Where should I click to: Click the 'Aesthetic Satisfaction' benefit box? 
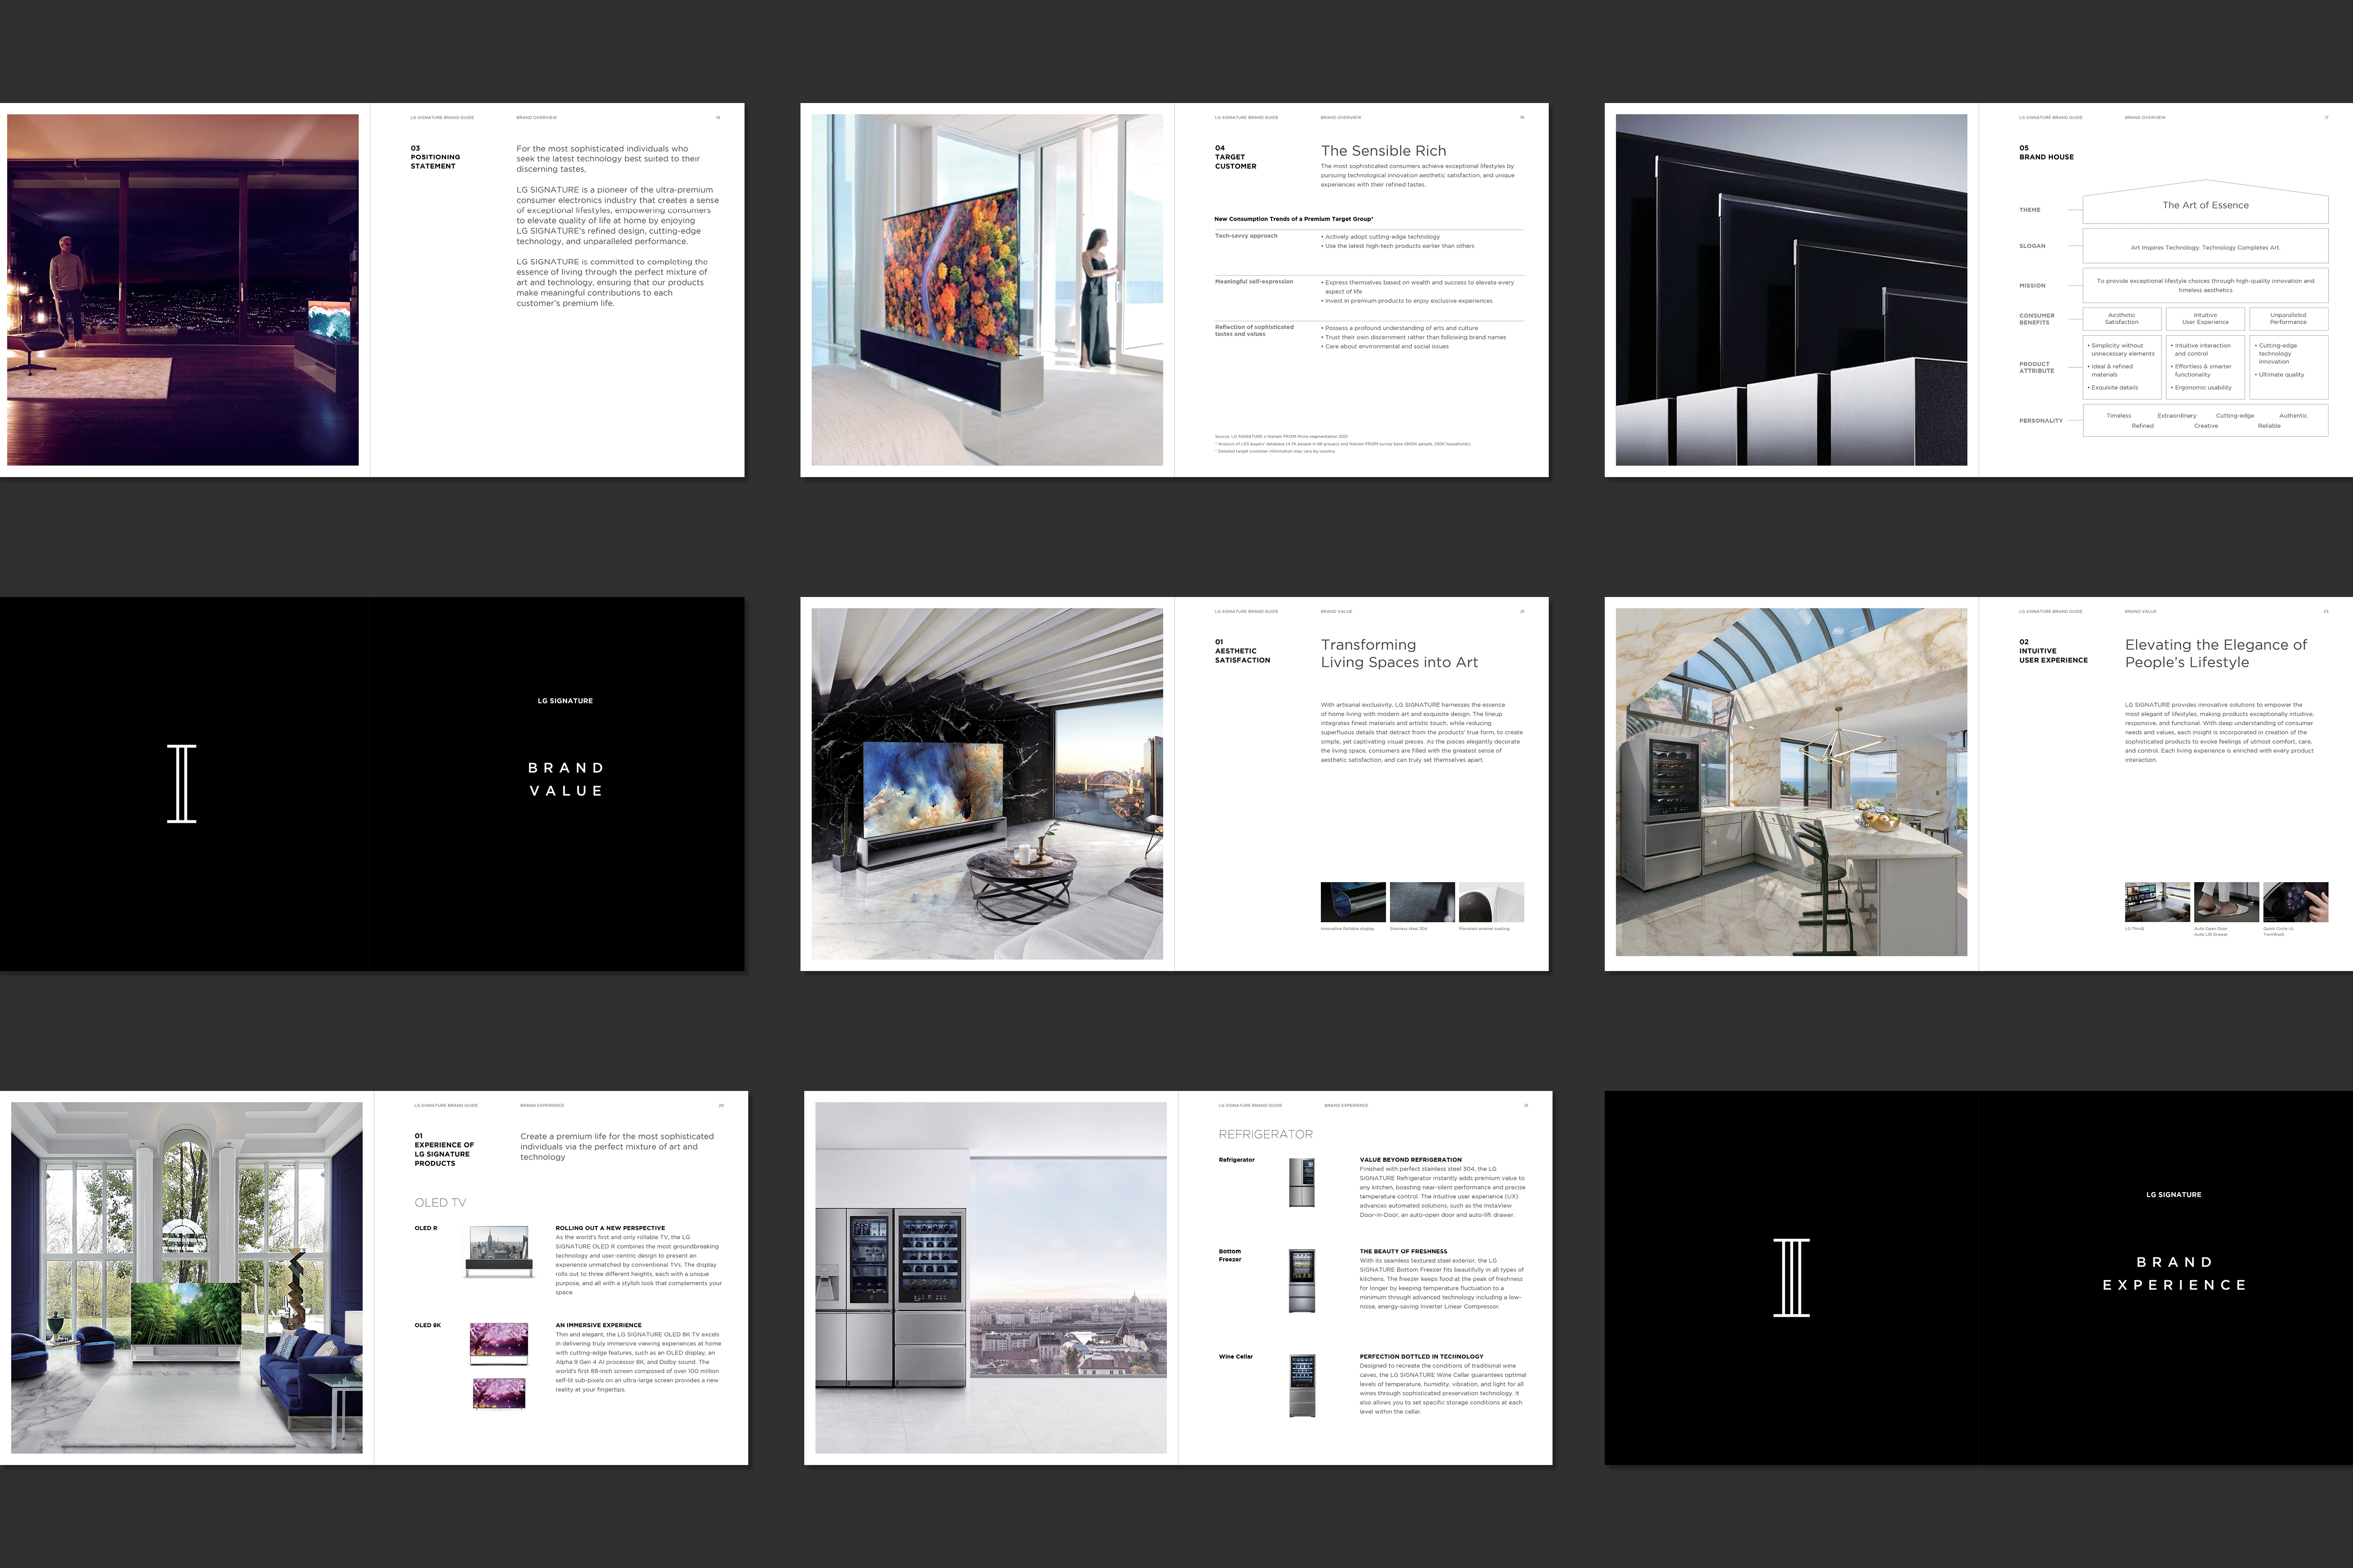click(x=2122, y=319)
